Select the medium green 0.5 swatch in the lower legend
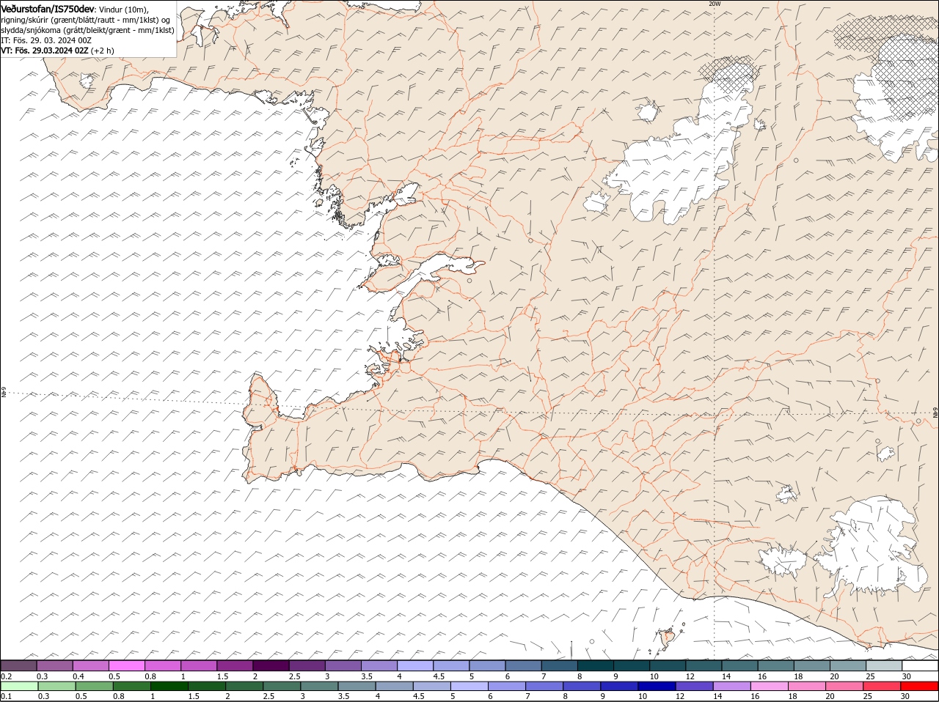 coord(95,687)
